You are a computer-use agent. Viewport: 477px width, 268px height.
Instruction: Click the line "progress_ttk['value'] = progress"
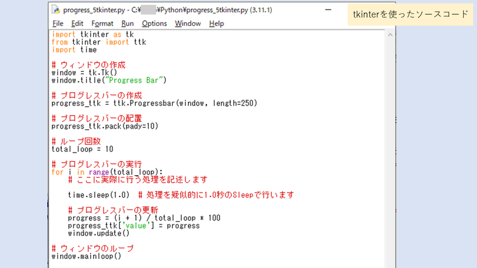point(134,226)
